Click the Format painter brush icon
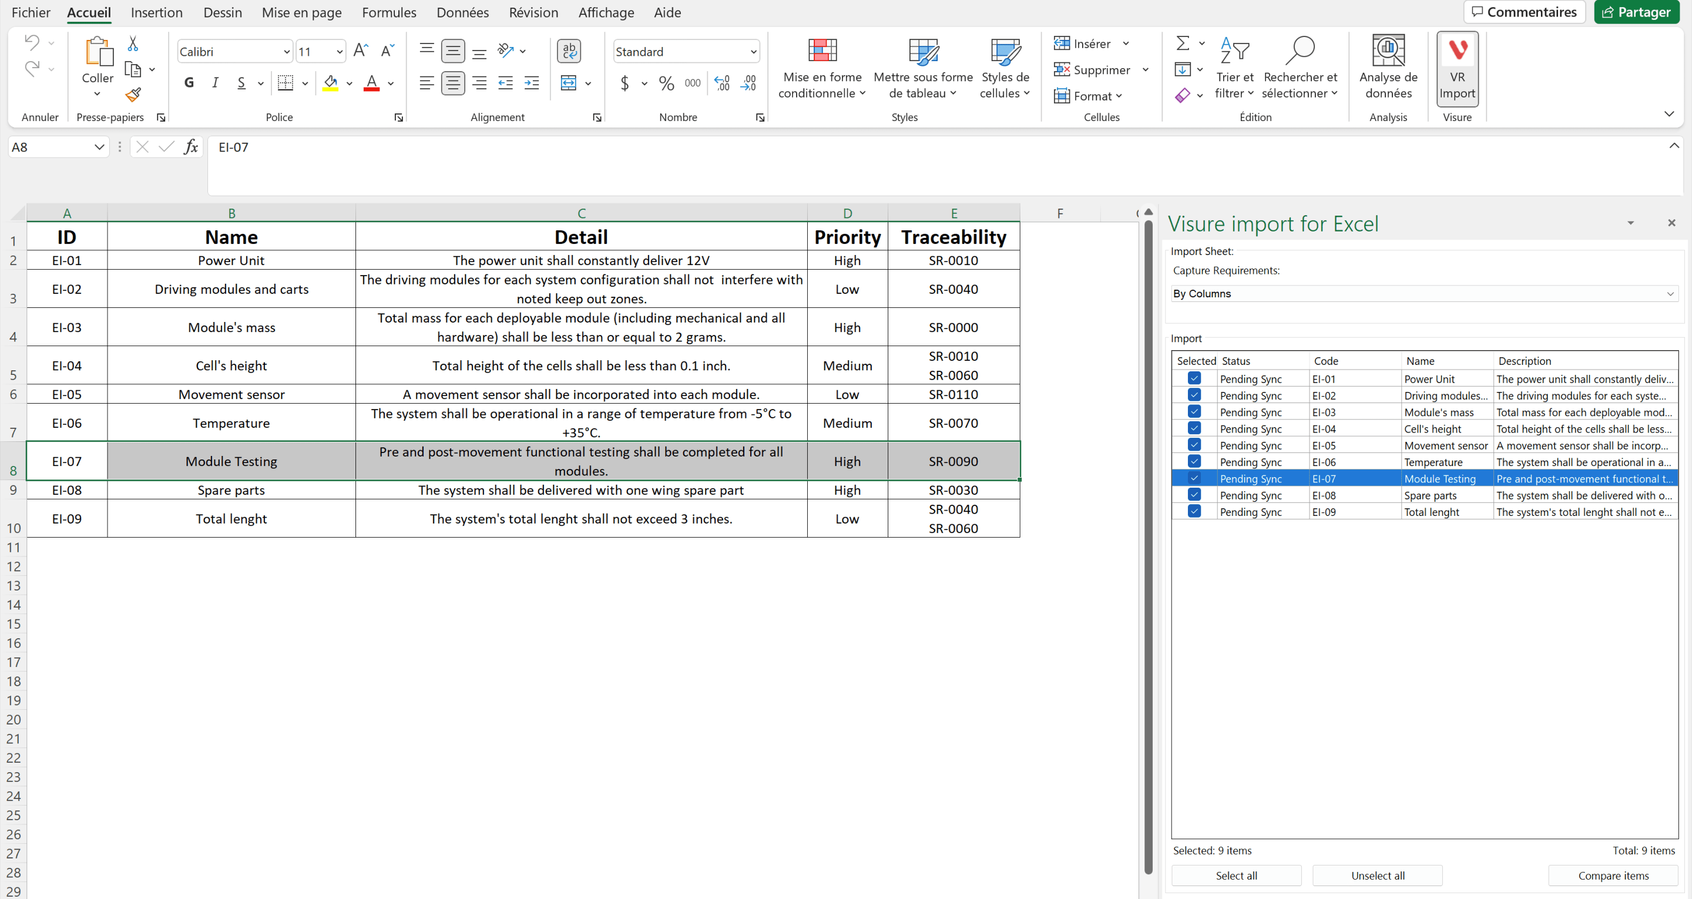The height and width of the screenshot is (899, 1692). (133, 95)
